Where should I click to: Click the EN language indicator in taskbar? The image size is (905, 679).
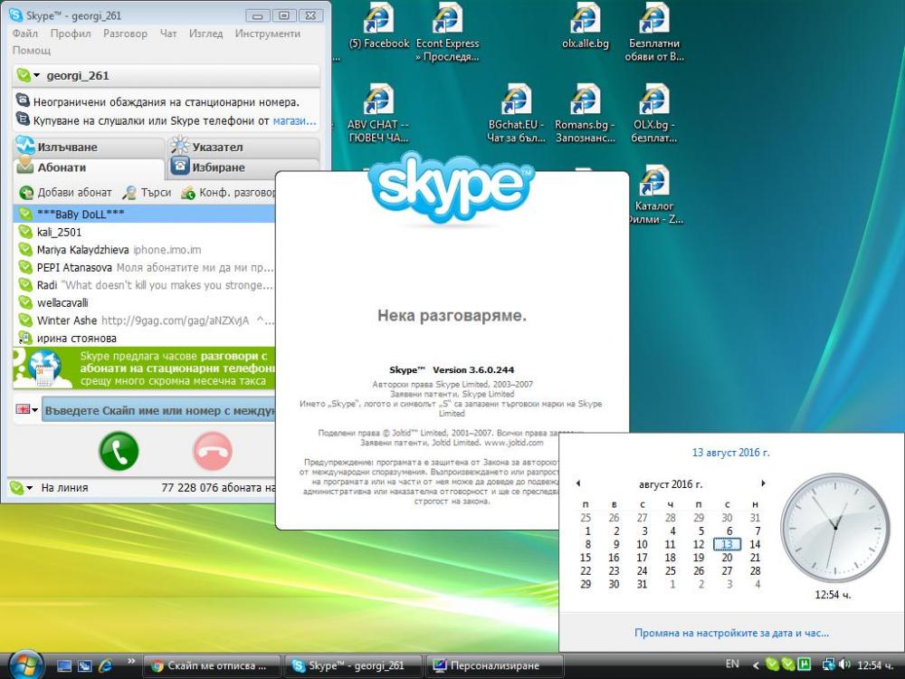(x=732, y=664)
